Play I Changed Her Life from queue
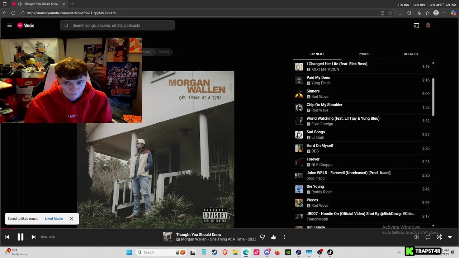 pyautogui.click(x=362, y=67)
